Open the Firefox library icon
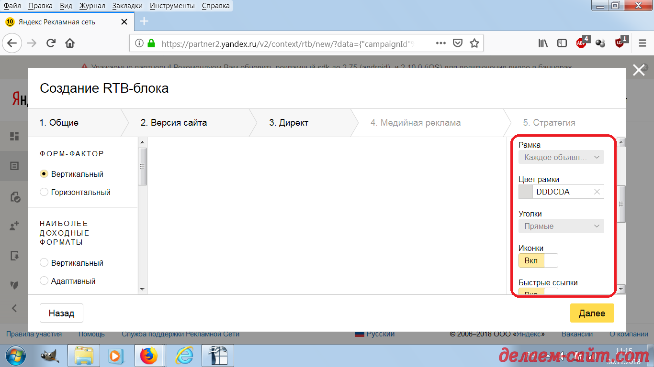 tap(543, 43)
